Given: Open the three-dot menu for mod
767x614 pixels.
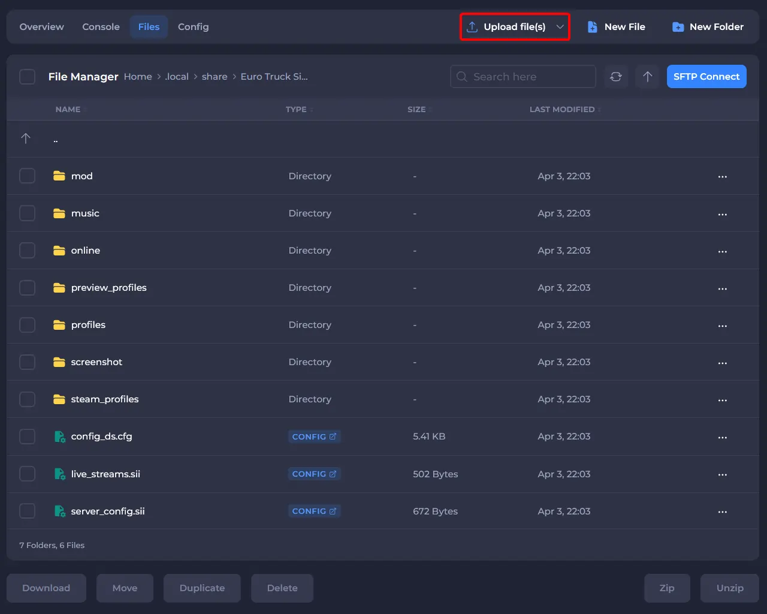Looking at the screenshot, I should [x=723, y=177].
